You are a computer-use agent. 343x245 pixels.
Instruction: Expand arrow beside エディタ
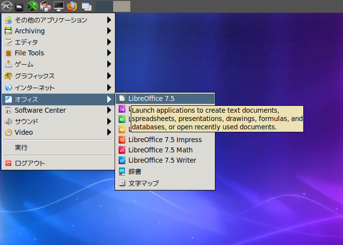point(109,42)
